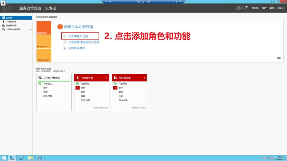Open the notifications flag
The image size is (287, 161).
pyautogui.click(x=247, y=8)
